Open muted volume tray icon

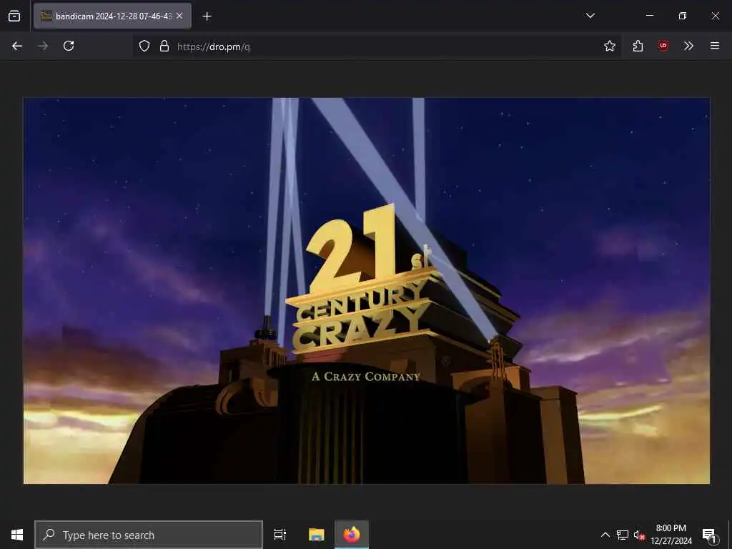click(x=639, y=535)
